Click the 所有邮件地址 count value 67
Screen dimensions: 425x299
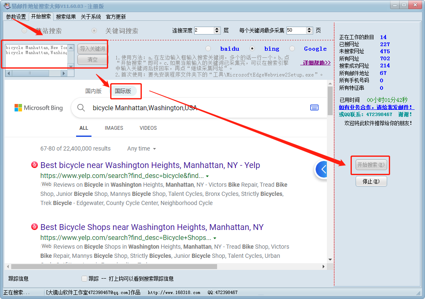tap(383, 73)
